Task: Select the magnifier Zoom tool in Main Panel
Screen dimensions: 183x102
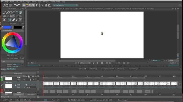Action: tap(11, 16)
